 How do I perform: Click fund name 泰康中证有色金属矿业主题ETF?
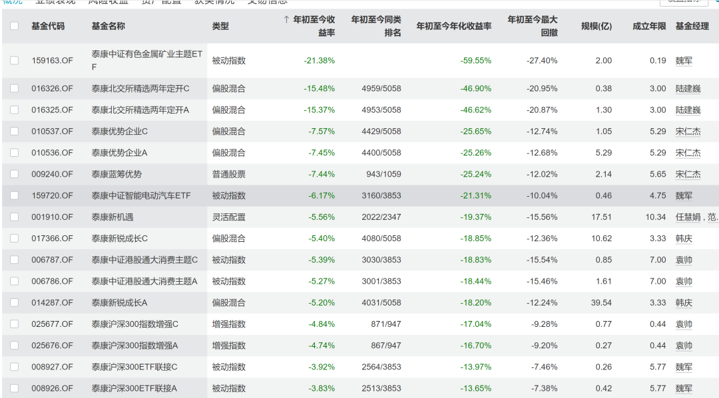pos(146,60)
